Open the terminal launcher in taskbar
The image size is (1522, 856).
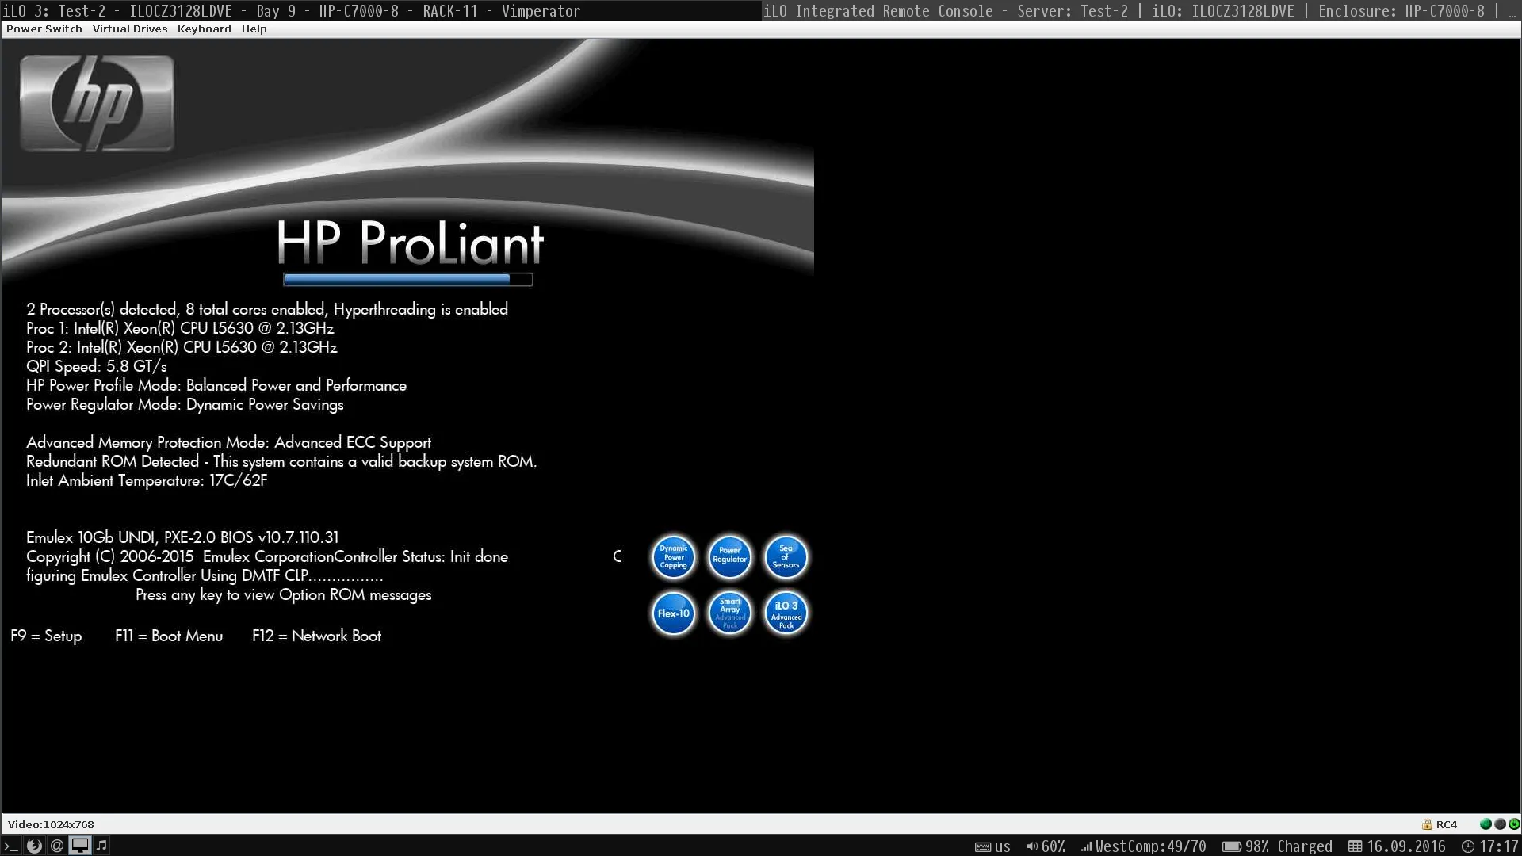[x=11, y=846]
